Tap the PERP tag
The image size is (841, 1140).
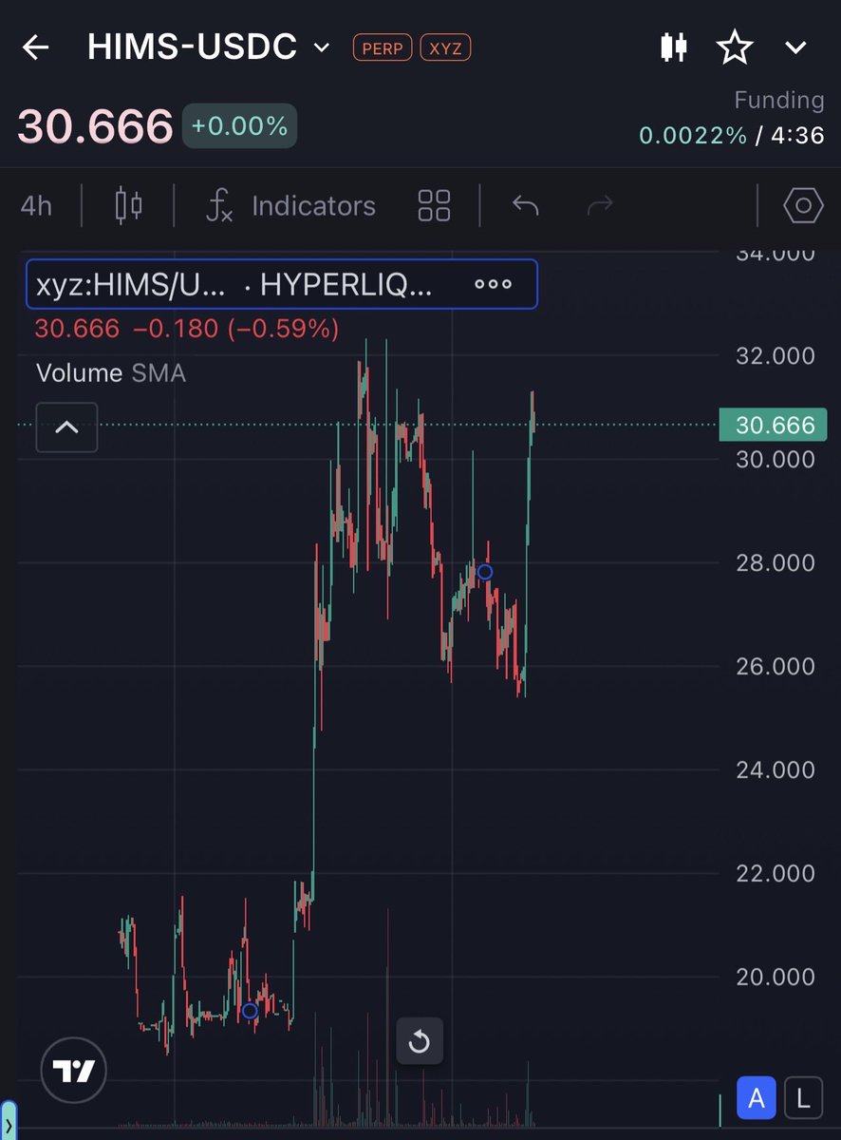(383, 47)
